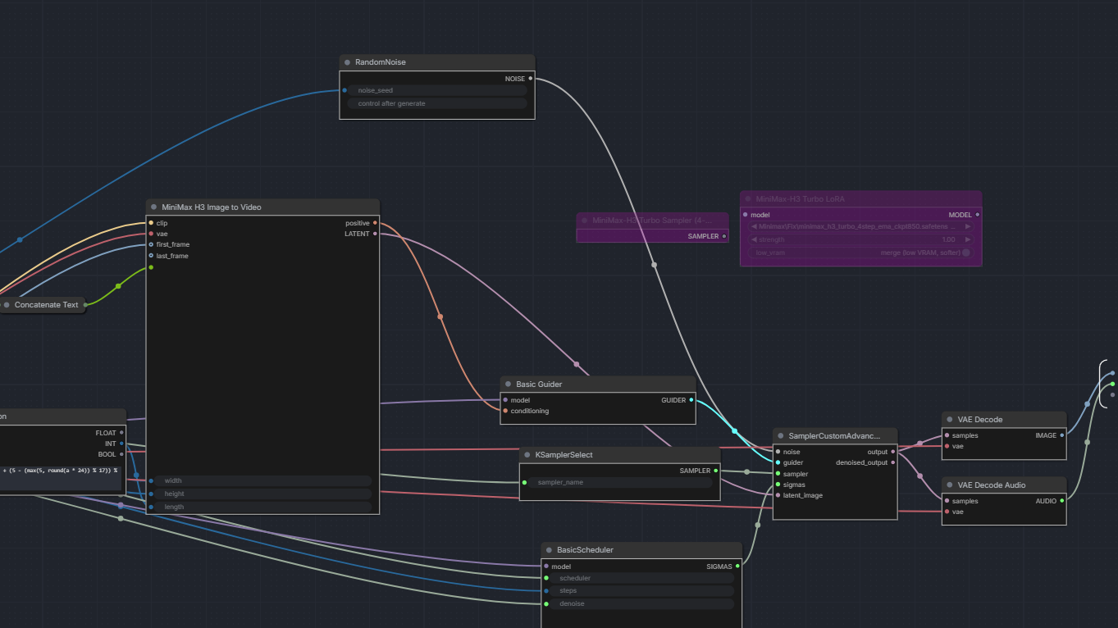Click the length field in Image to Video
This screenshot has width=1118, height=628.
(x=262, y=507)
